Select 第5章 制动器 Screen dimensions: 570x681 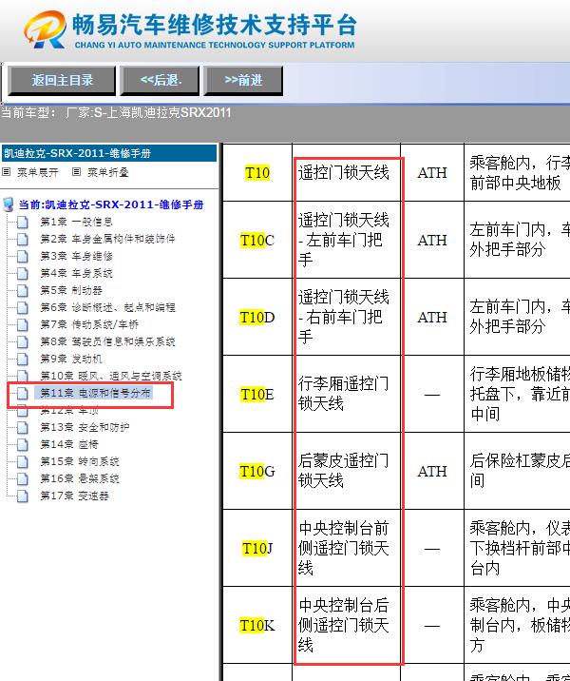tap(71, 290)
